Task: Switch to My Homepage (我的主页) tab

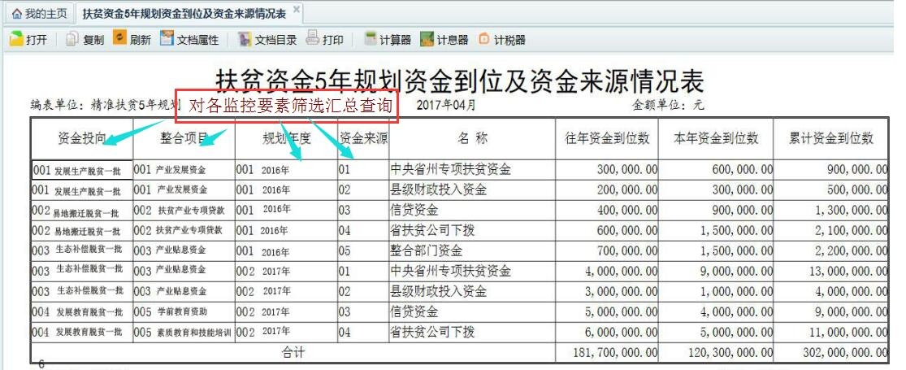Action: coord(36,14)
